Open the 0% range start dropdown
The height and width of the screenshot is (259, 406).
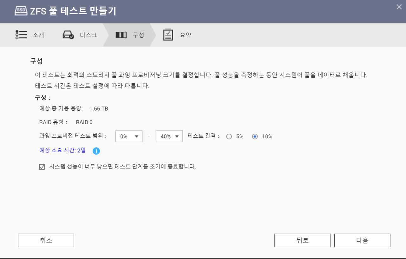[x=129, y=136]
